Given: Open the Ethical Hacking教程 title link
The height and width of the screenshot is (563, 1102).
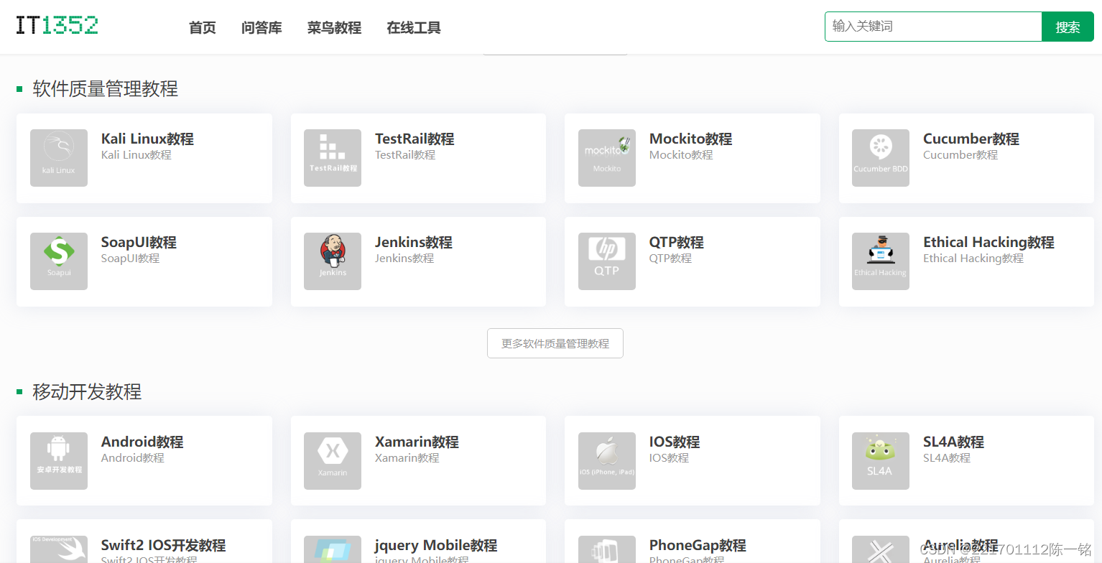Looking at the screenshot, I should coord(988,242).
